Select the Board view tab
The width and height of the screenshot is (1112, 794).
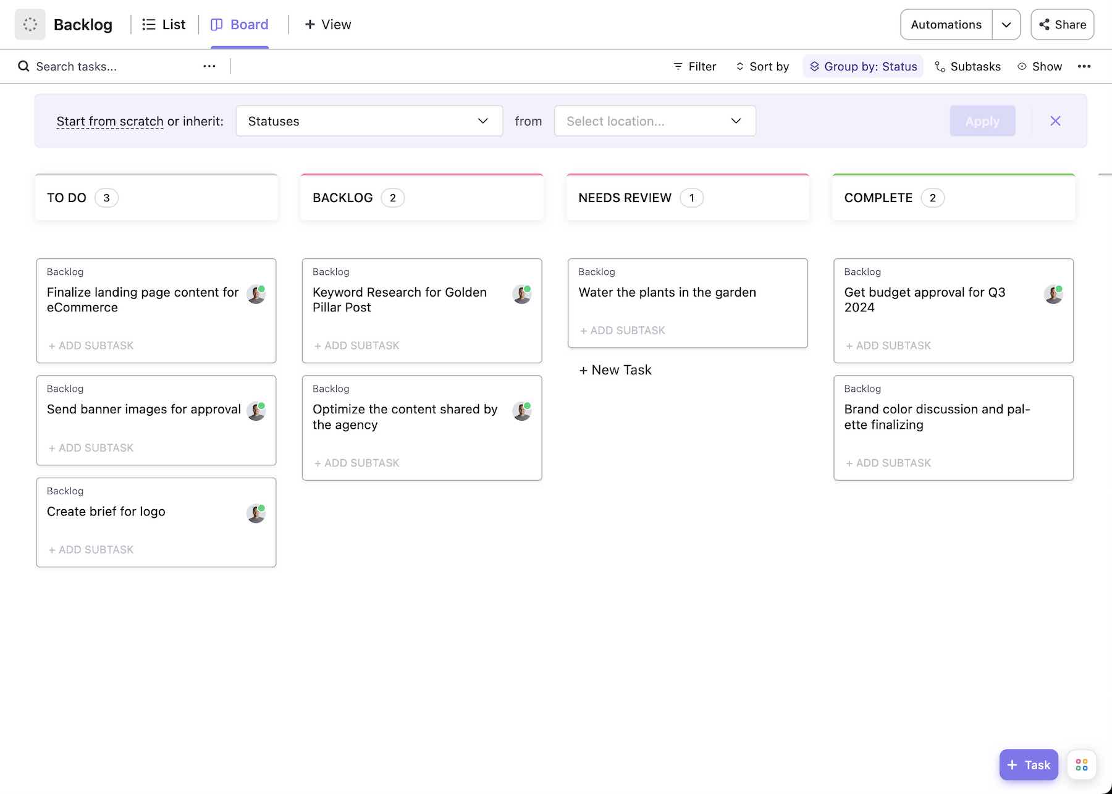[x=240, y=24]
